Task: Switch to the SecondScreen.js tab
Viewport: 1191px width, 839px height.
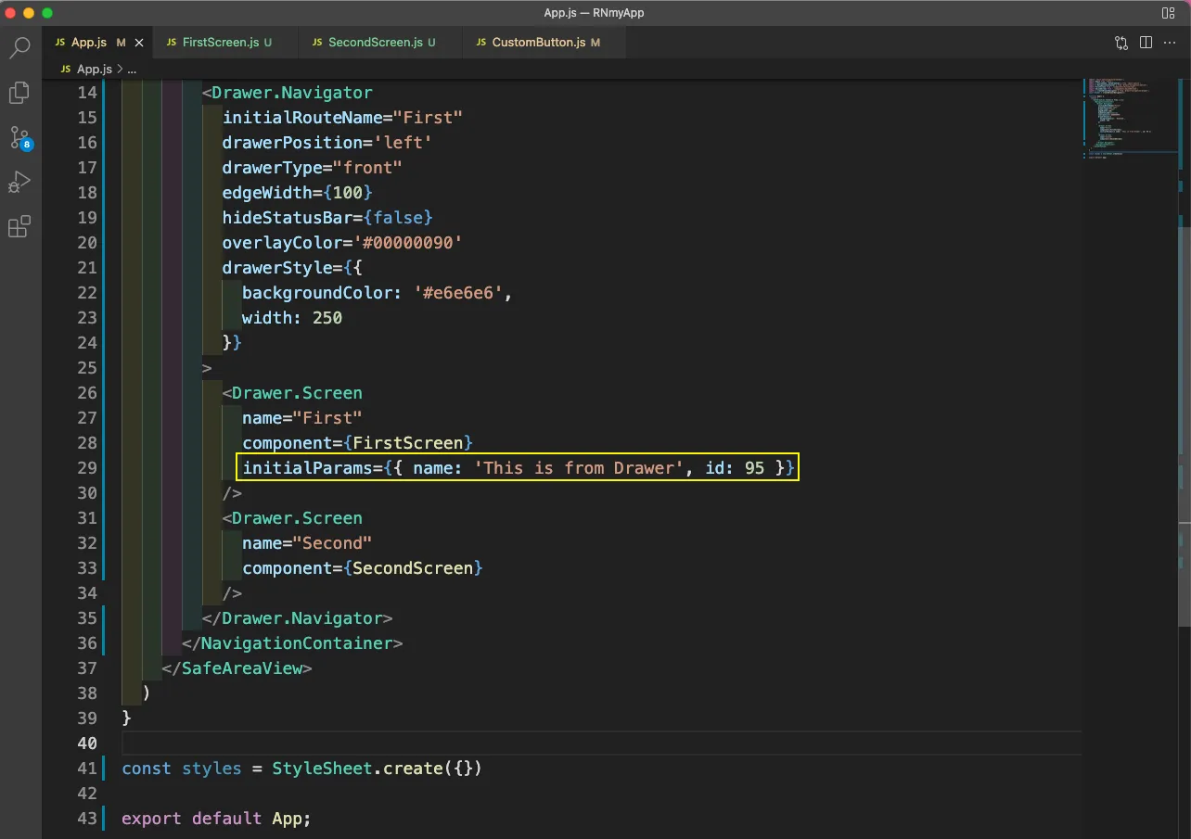Action: tap(380, 43)
